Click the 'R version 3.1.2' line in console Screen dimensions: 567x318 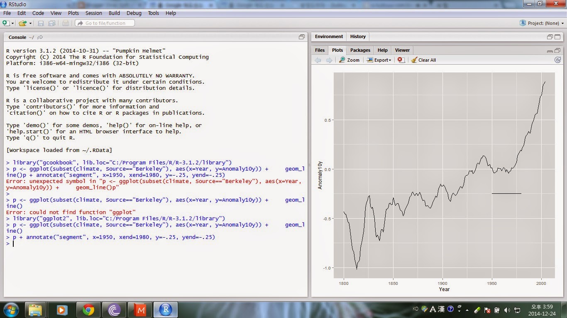point(86,51)
